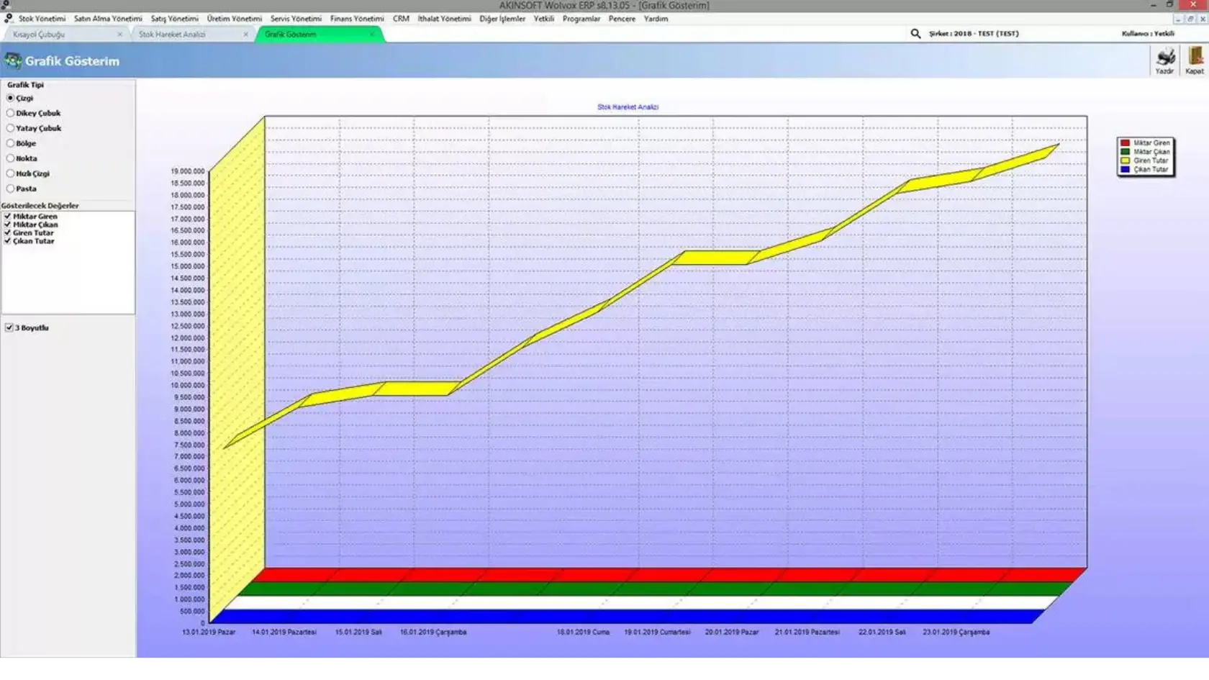Click the app icon beside Stok Yönetimi
Viewport: 1209px width, 680px height.
point(8,18)
